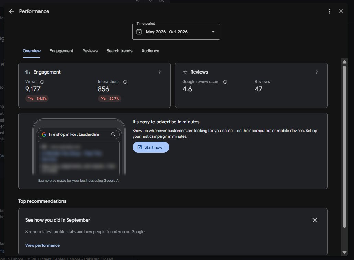Click the Top recommendations heading
354x260 pixels.
pos(42,201)
